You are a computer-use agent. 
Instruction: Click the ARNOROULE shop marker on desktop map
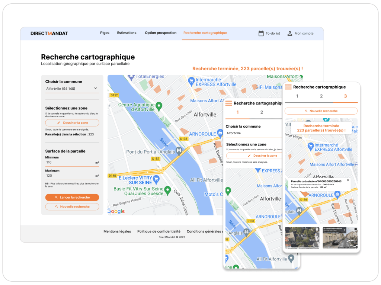[220, 133]
